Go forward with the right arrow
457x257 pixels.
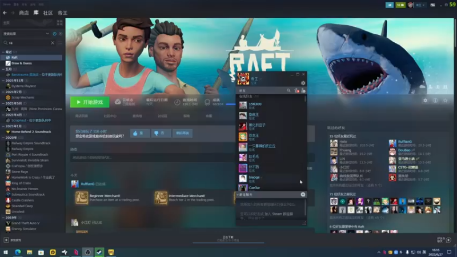(13, 13)
